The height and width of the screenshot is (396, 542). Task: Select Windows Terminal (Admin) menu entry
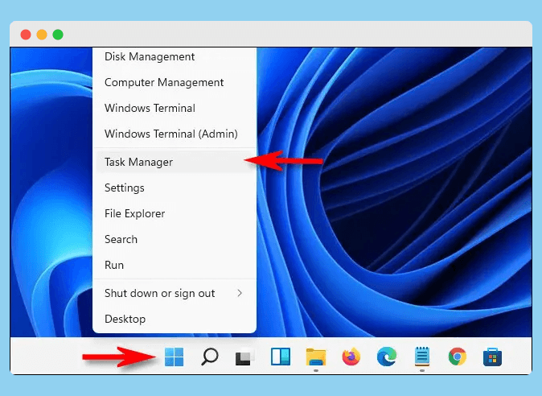[170, 134]
